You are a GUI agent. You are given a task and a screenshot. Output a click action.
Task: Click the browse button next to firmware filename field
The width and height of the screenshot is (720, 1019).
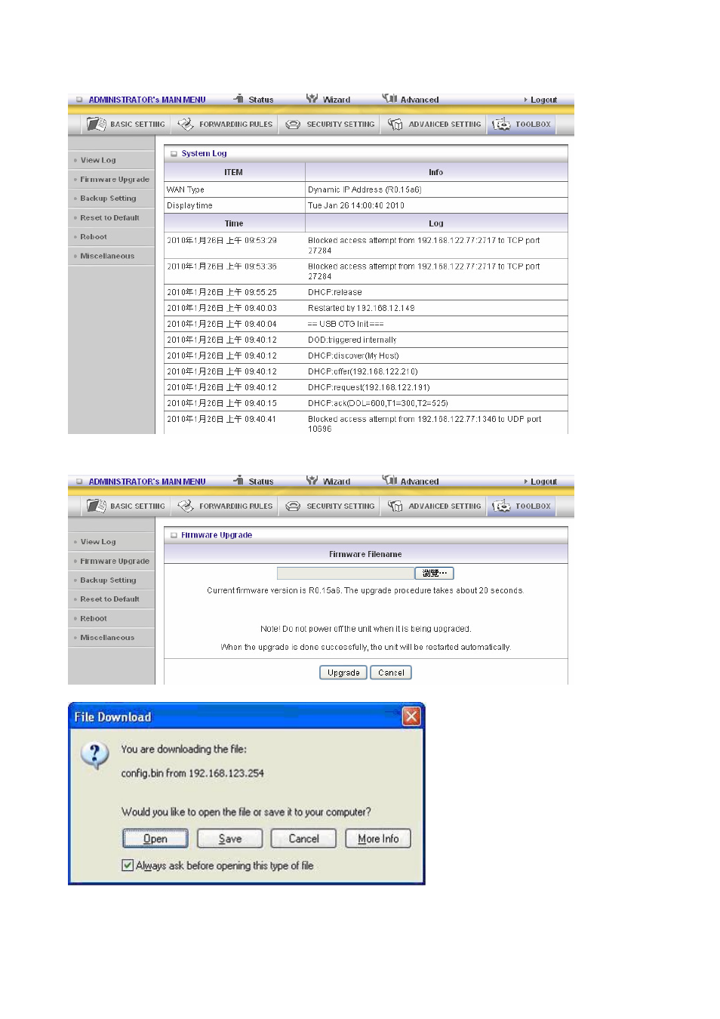click(x=434, y=574)
